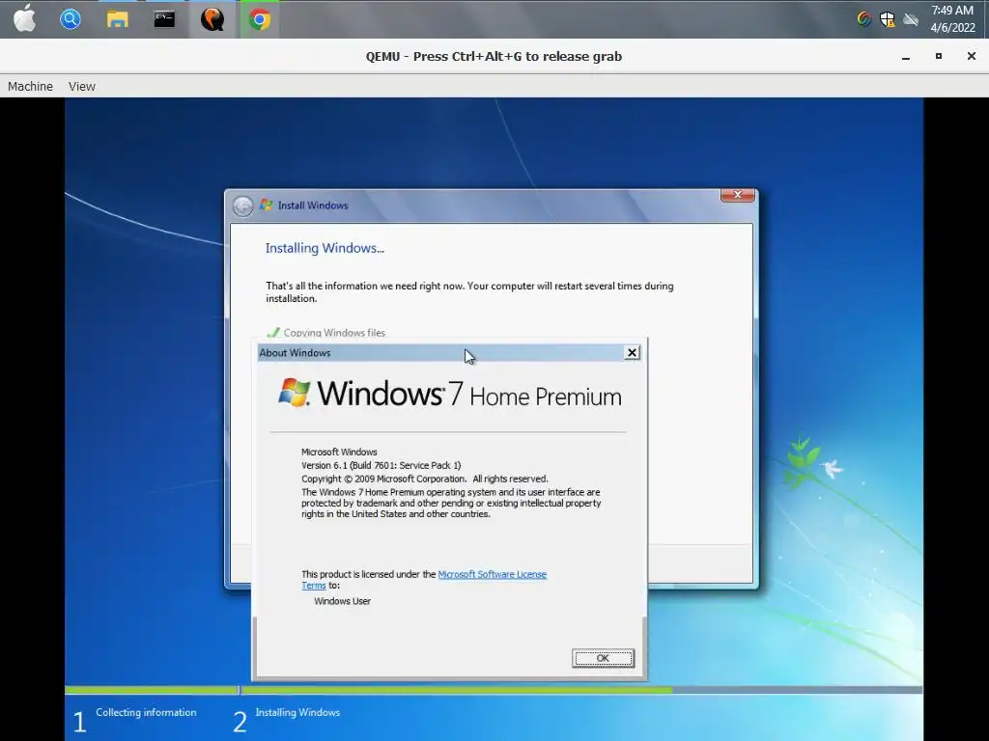Click the About Windows title bar
This screenshot has width=989, height=741.
449,353
